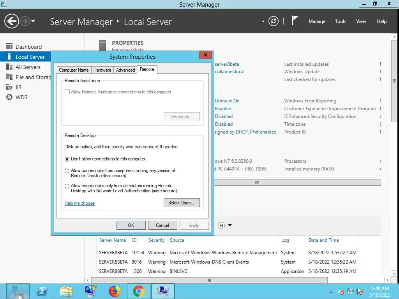Click the All Servers icon
399x299 pixels.
coord(9,67)
